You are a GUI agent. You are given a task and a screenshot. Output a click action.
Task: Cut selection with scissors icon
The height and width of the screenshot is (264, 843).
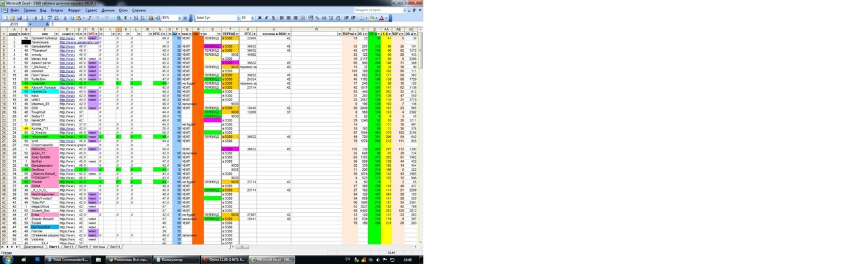[65, 18]
